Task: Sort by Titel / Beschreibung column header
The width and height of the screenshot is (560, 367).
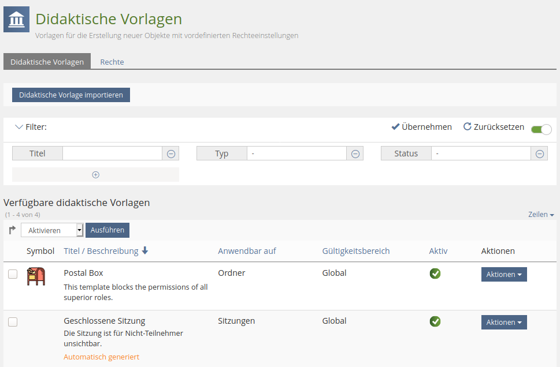Action: 101,251
